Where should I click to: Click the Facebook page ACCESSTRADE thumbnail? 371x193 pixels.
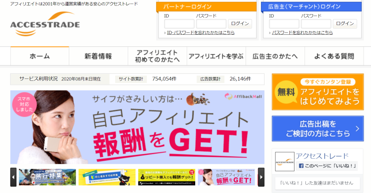click(285, 161)
